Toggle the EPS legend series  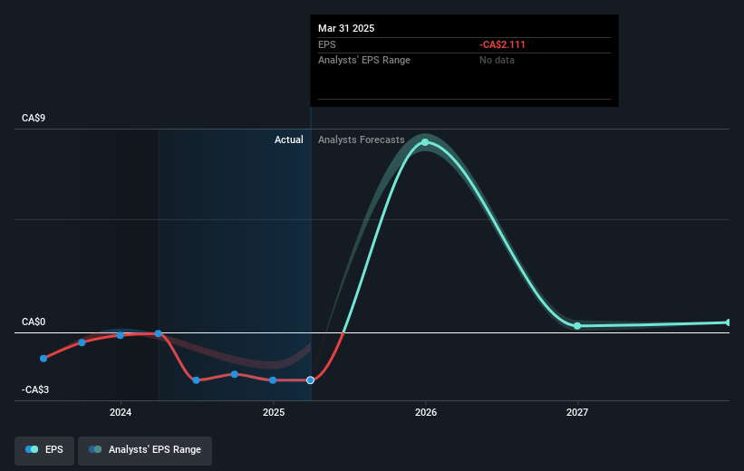click(44, 449)
